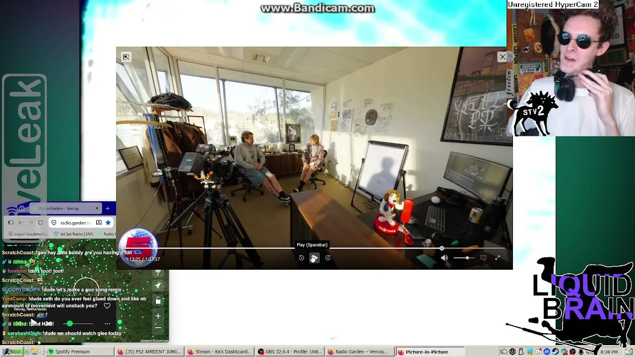Image resolution: width=635 pixels, height=357 pixels.
Task: Favorite the Venray station with the heart icon
Action: point(107,306)
